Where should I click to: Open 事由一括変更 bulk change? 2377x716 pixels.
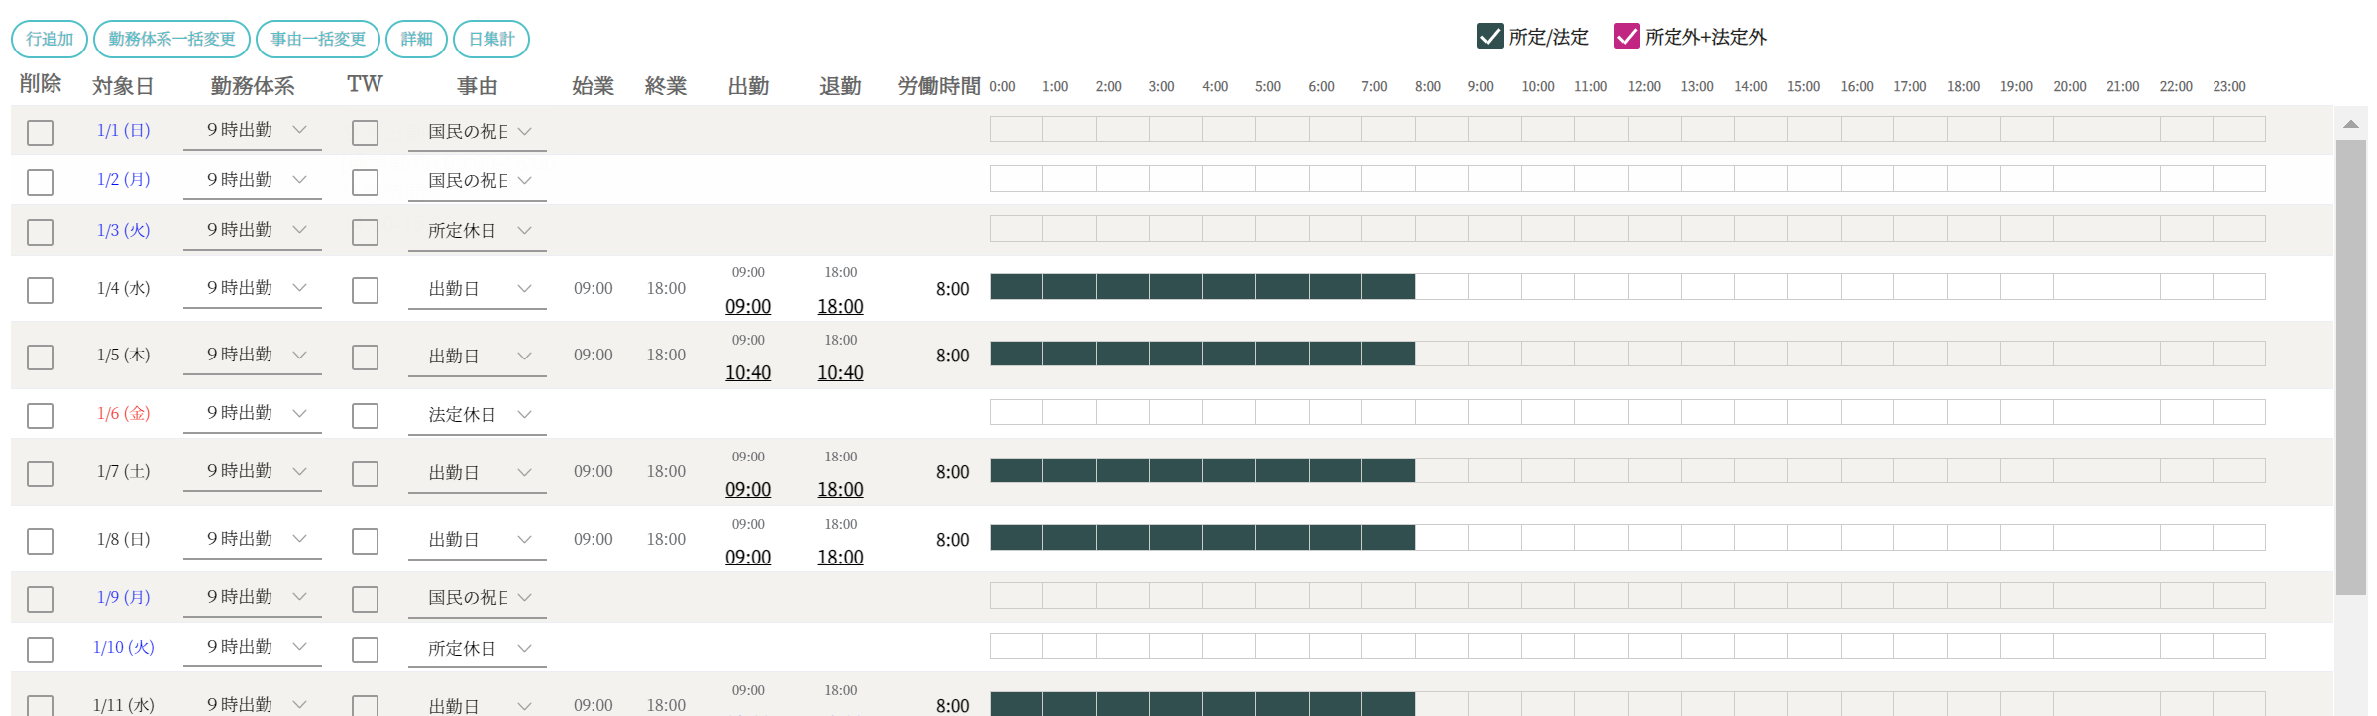point(318,39)
